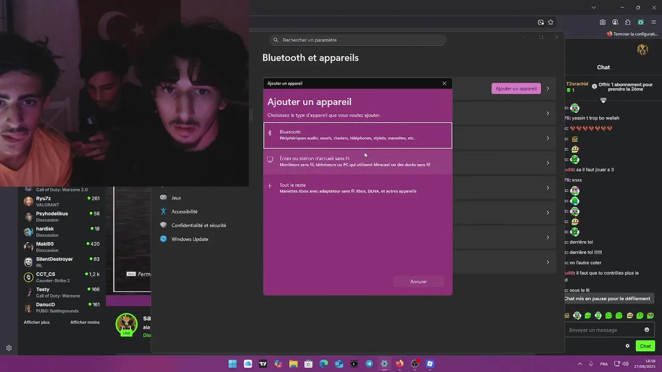Open Roblox from taskbar
662x372 pixels.
click(x=430, y=364)
